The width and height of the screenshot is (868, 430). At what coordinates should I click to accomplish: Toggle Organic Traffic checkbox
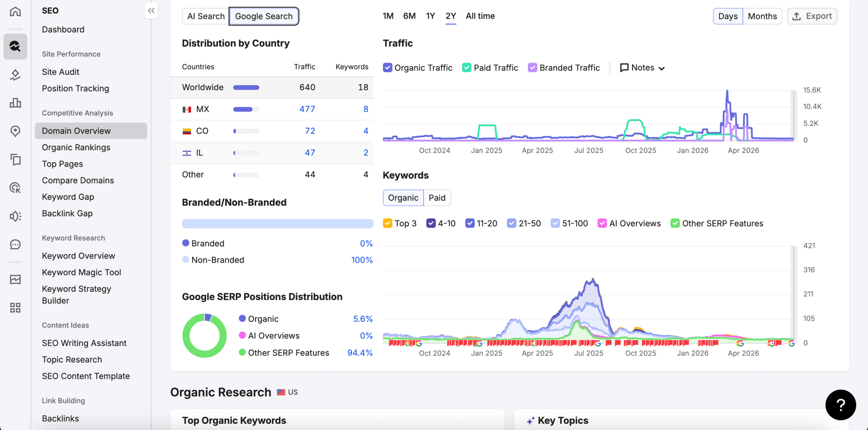(x=388, y=68)
